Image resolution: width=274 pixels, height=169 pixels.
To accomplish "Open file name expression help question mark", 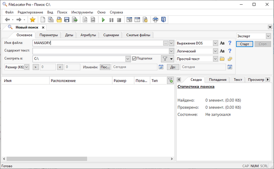I will coord(230,43).
